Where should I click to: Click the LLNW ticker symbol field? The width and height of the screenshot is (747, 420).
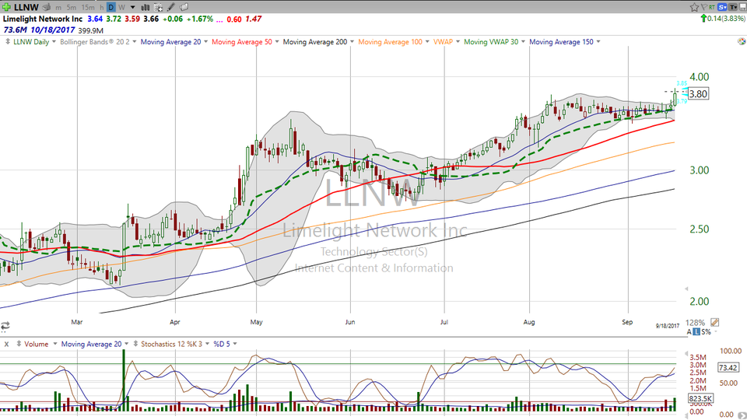tap(26, 7)
